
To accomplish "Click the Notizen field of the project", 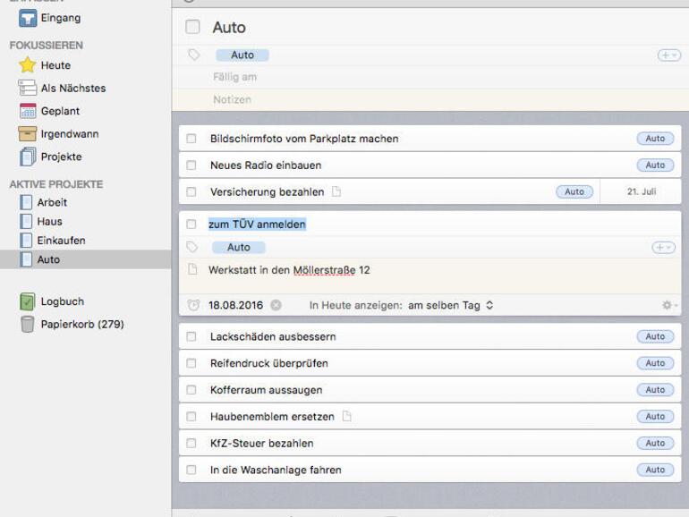I will click(x=233, y=100).
